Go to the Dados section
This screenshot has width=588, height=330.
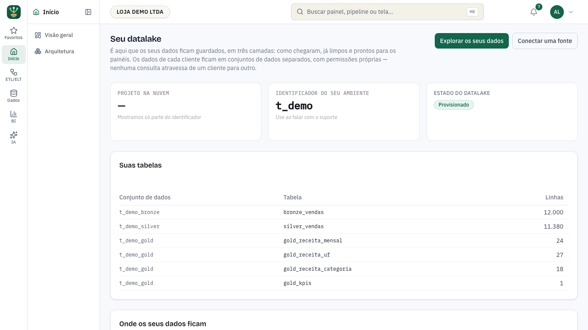(x=14, y=96)
